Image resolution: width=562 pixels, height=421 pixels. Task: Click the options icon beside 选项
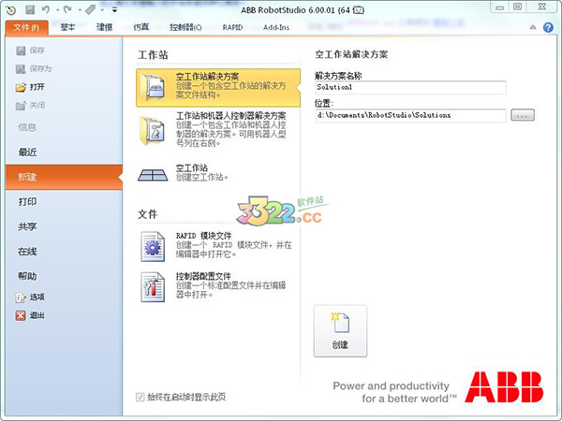[21, 298]
